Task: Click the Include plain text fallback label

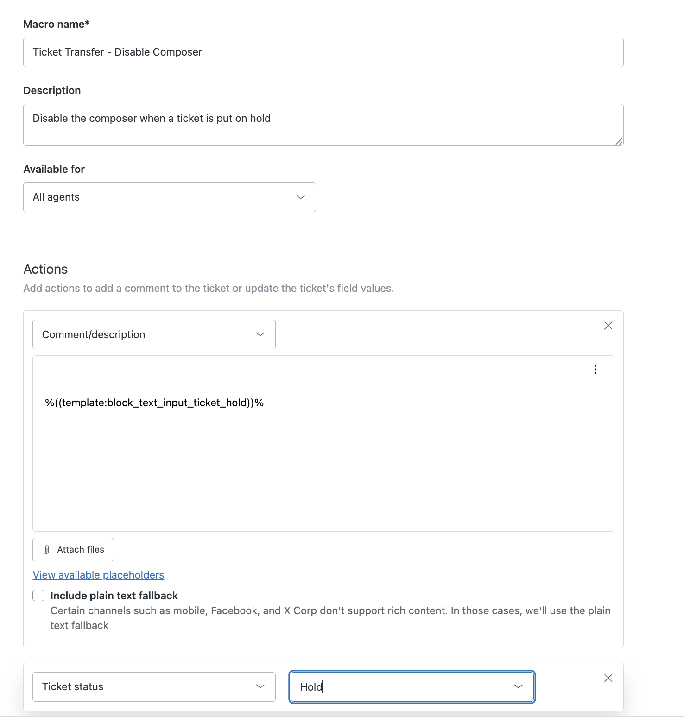Action: coord(114,596)
